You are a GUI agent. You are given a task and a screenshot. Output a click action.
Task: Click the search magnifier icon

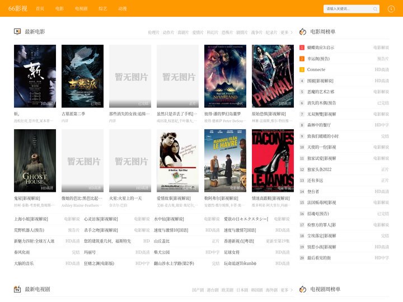[x=375, y=9]
